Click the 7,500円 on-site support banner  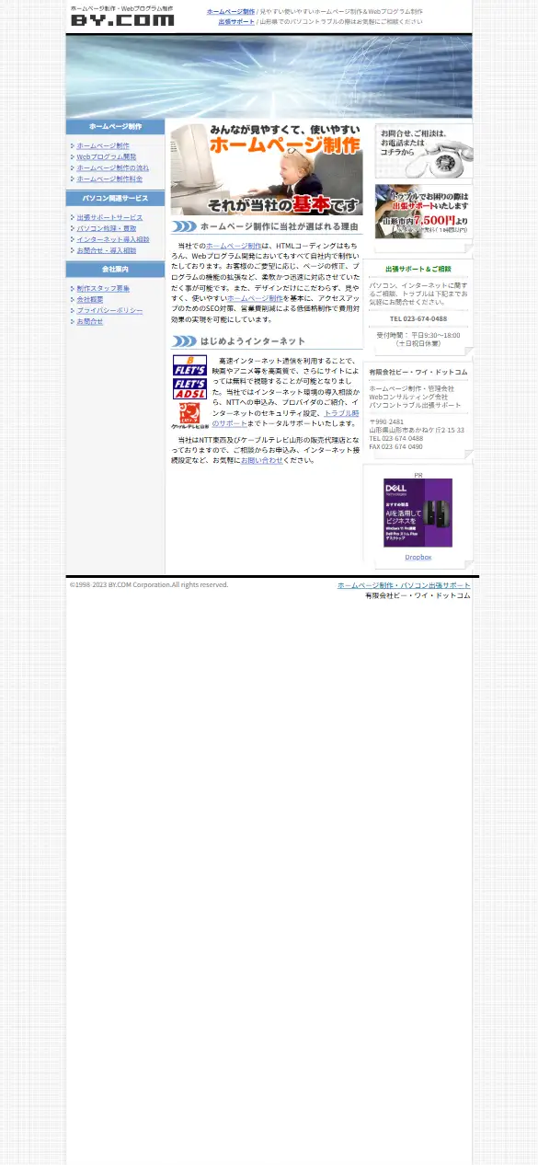[423, 212]
